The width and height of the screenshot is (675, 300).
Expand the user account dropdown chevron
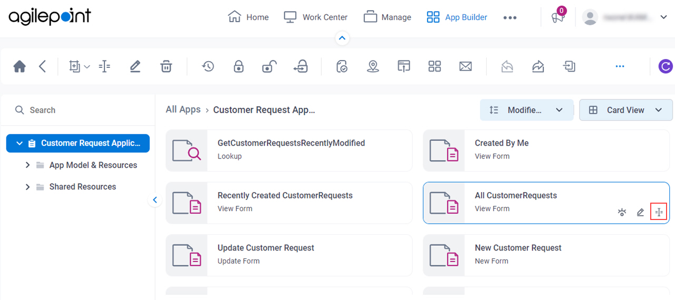coord(663,17)
